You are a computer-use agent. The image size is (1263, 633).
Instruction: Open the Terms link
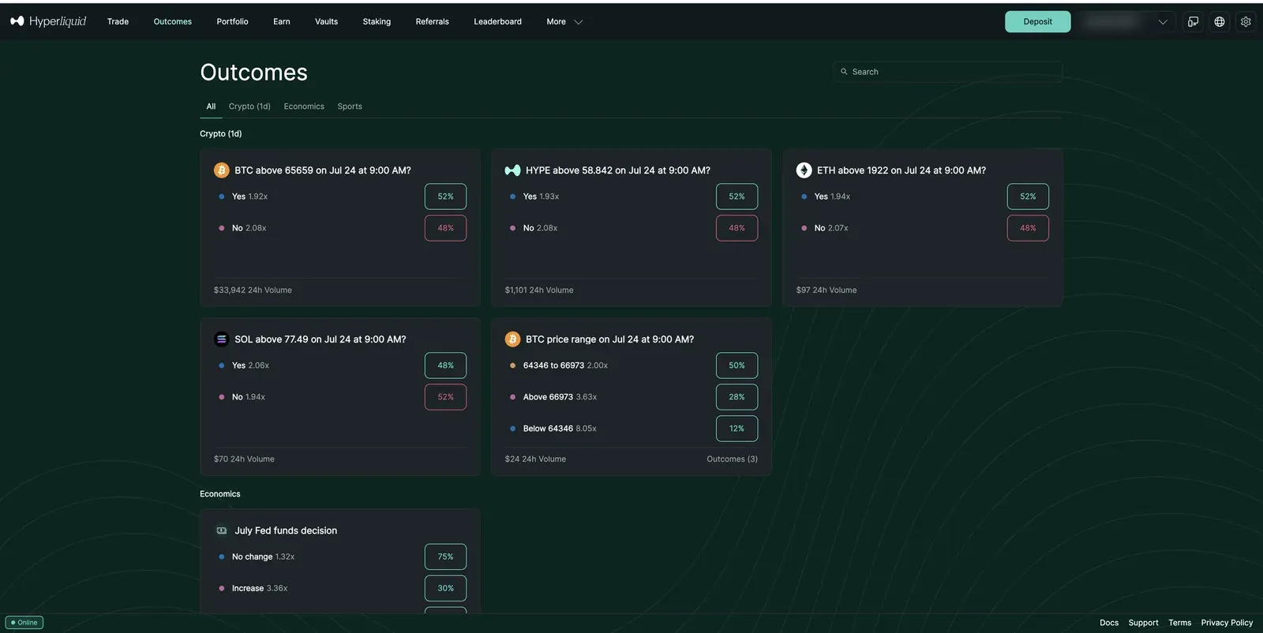pyautogui.click(x=1180, y=623)
